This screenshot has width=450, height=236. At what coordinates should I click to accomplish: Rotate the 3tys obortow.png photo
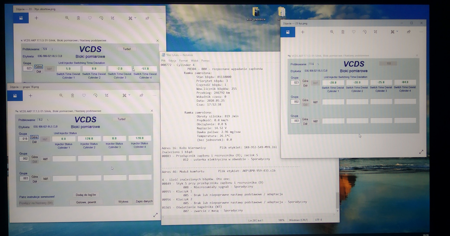(x=101, y=18)
